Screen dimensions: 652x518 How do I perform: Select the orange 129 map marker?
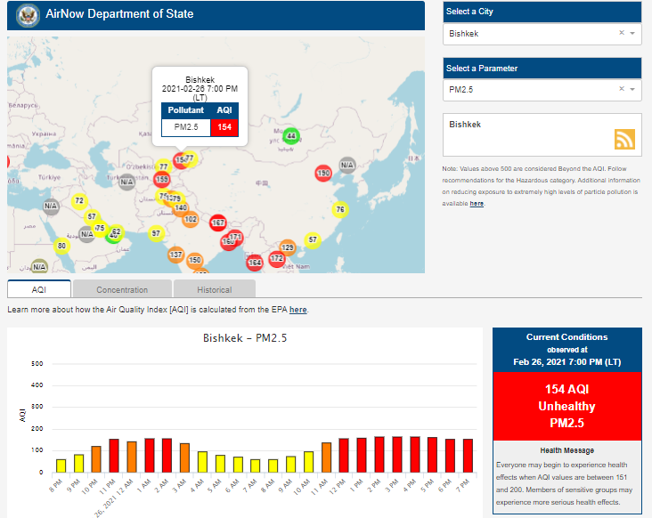tap(288, 247)
